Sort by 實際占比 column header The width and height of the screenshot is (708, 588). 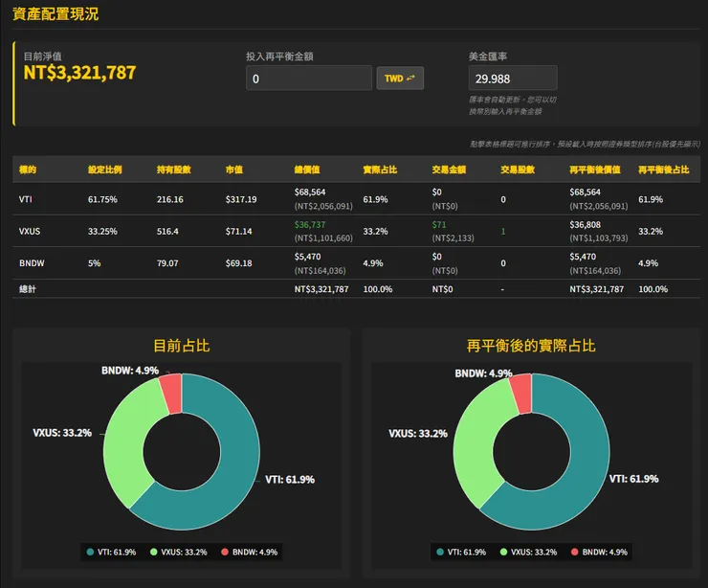pyautogui.click(x=380, y=170)
